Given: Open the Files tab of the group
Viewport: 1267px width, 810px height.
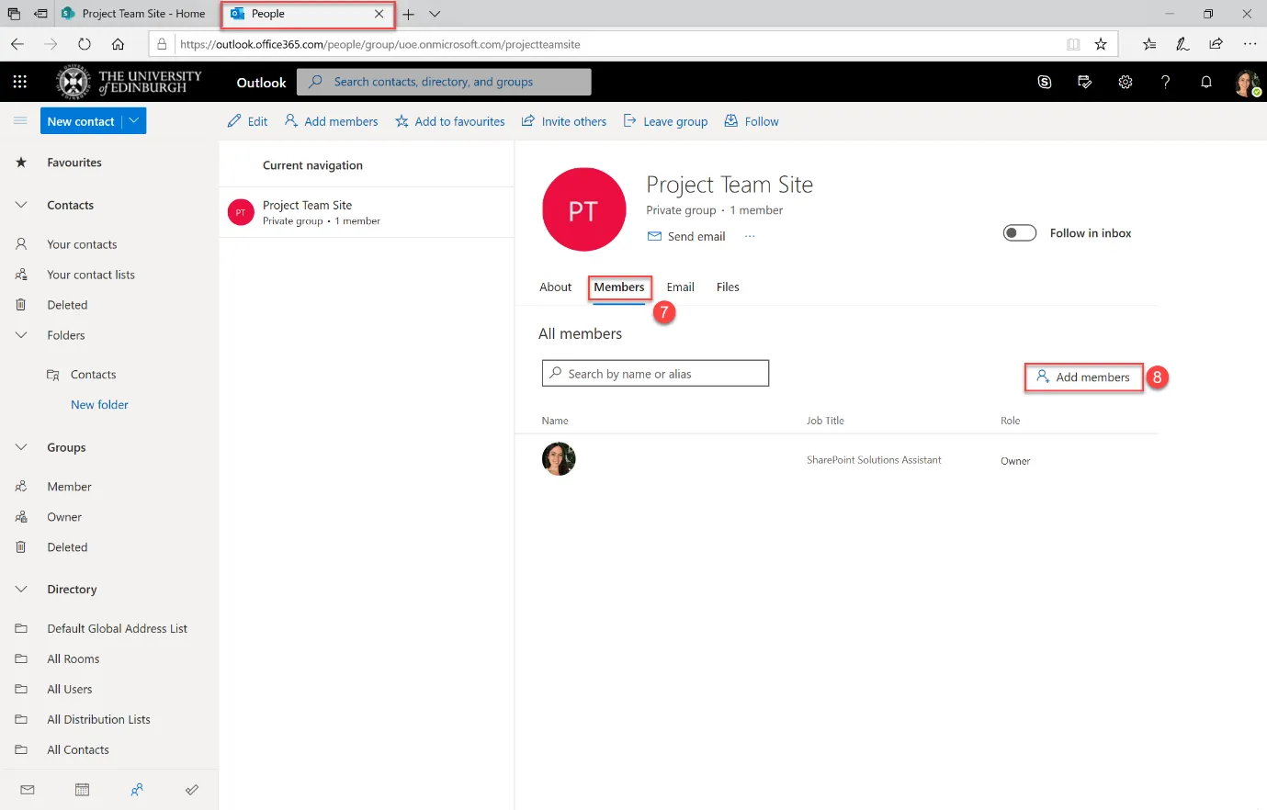Looking at the screenshot, I should pyautogui.click(x=727, y=287).
